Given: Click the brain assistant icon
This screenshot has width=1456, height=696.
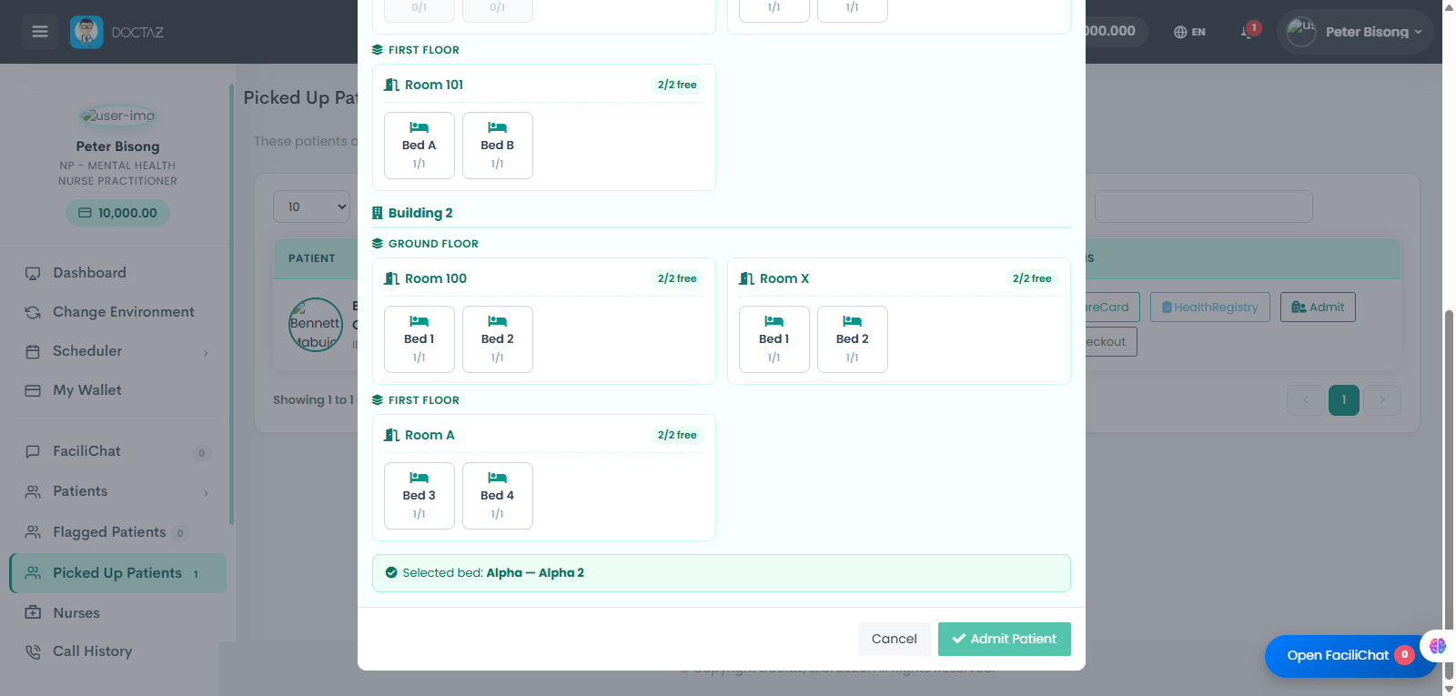Looking at the screenshot, I should (1438, 646).
